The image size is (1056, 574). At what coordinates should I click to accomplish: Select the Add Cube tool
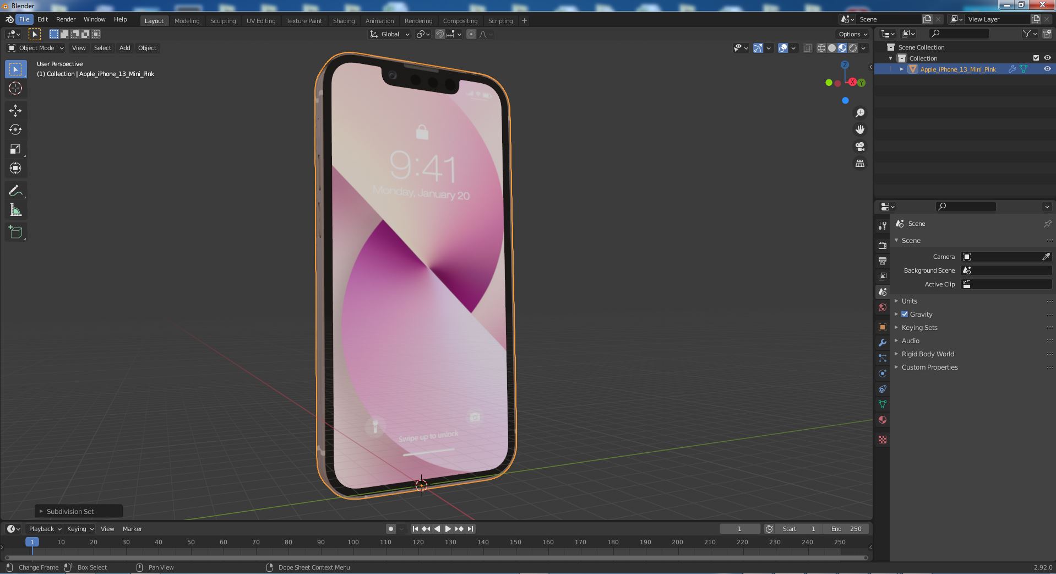point(15,232)
